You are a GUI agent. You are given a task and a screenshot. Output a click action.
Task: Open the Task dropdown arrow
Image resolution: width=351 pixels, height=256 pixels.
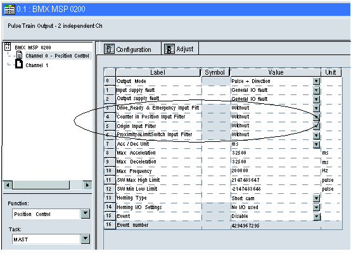[x=86, y=239]
